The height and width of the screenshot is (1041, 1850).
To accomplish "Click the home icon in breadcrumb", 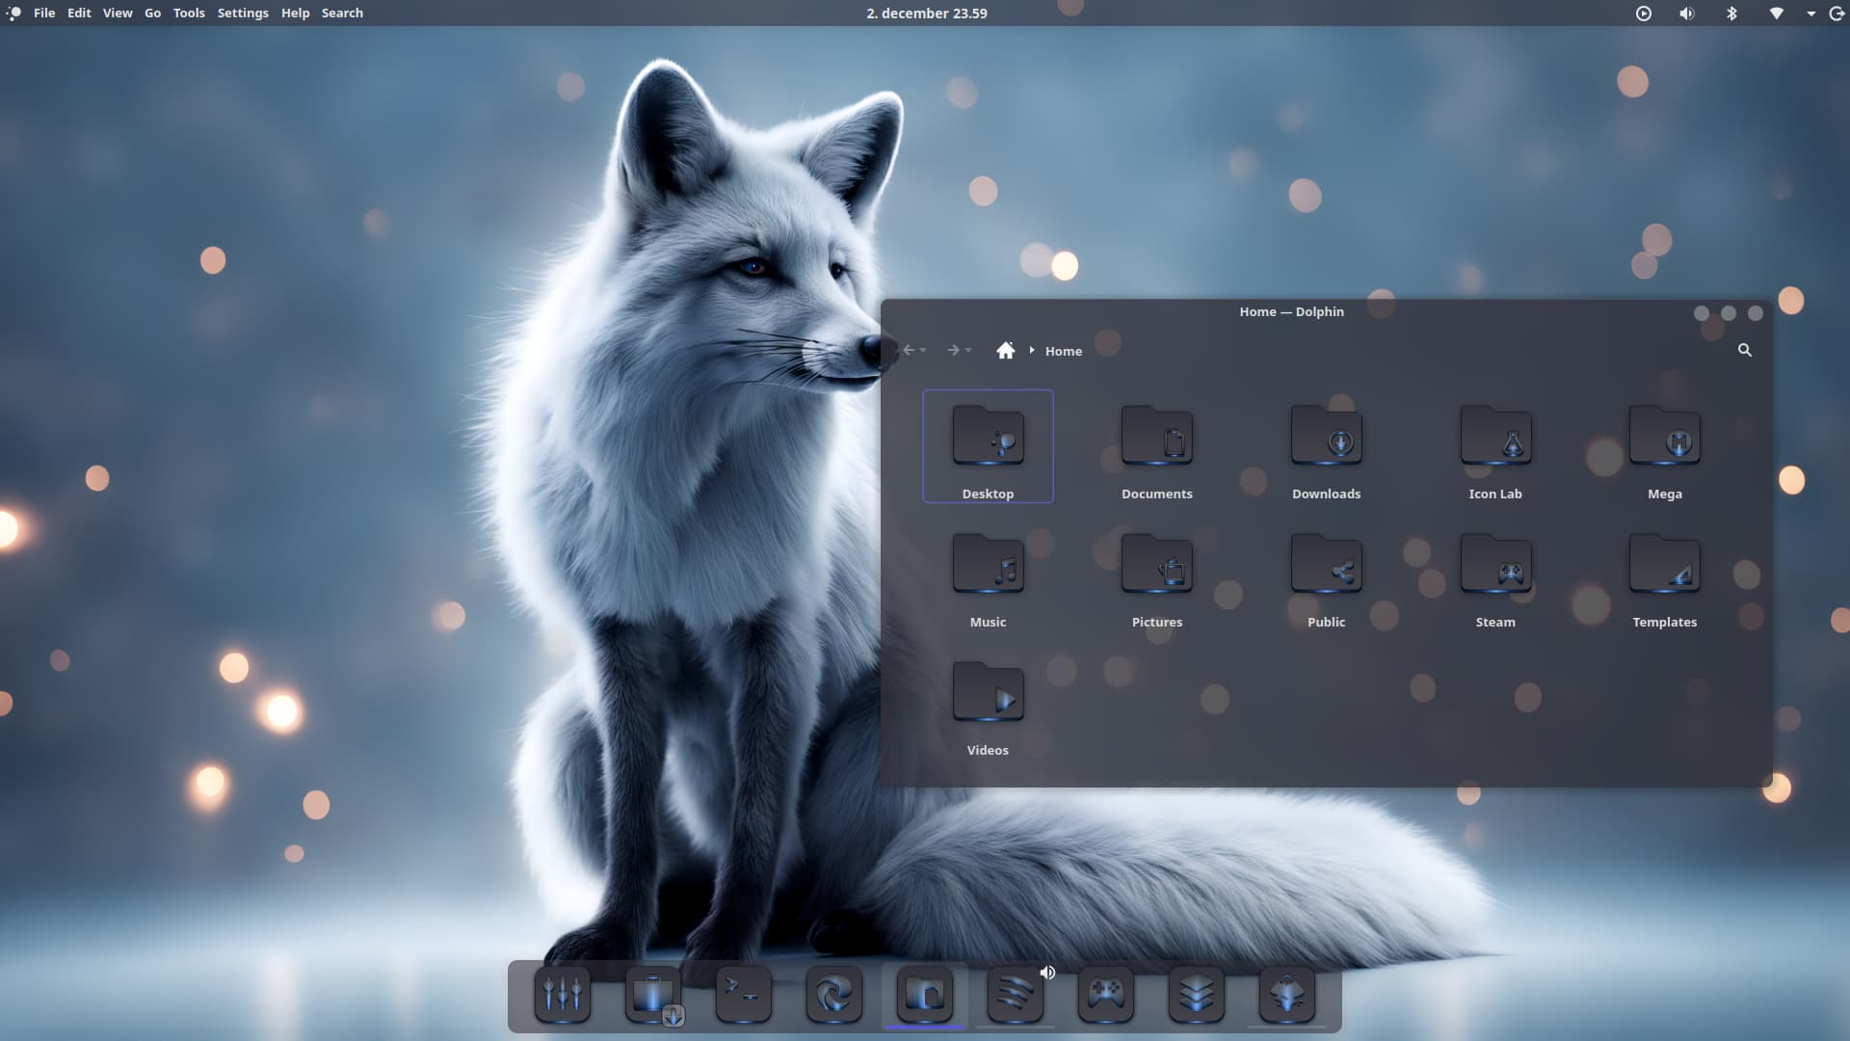I will 1005,350.
